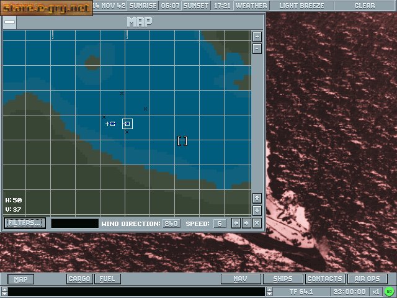The image size is (397, 298).
Task: Open the FUEL screen
Action: click(107, 279)
